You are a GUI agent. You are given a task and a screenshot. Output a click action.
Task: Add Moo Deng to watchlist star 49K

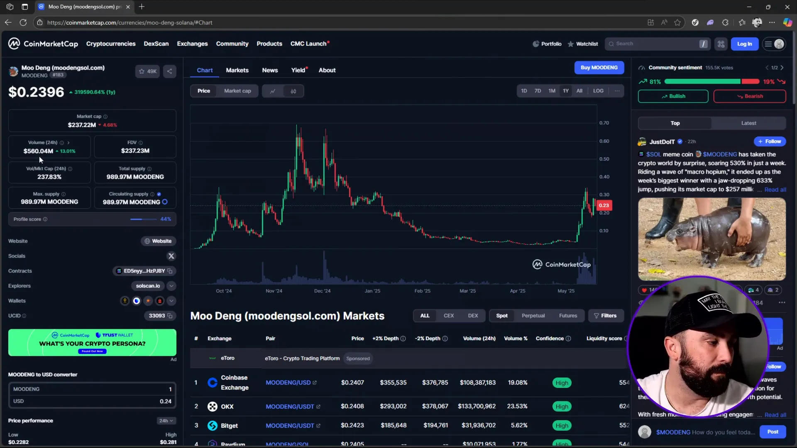pyautogui.click(x=147, y=71)
